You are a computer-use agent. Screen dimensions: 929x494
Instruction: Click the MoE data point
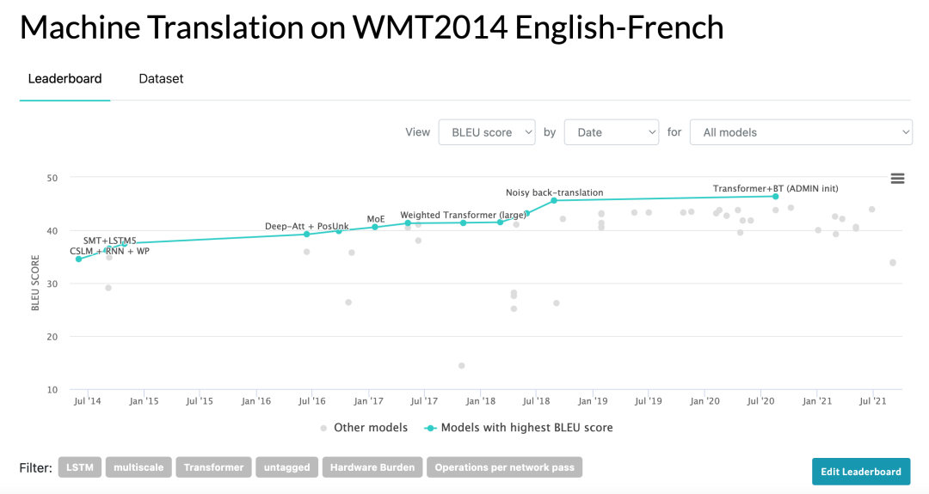[375, 227]
